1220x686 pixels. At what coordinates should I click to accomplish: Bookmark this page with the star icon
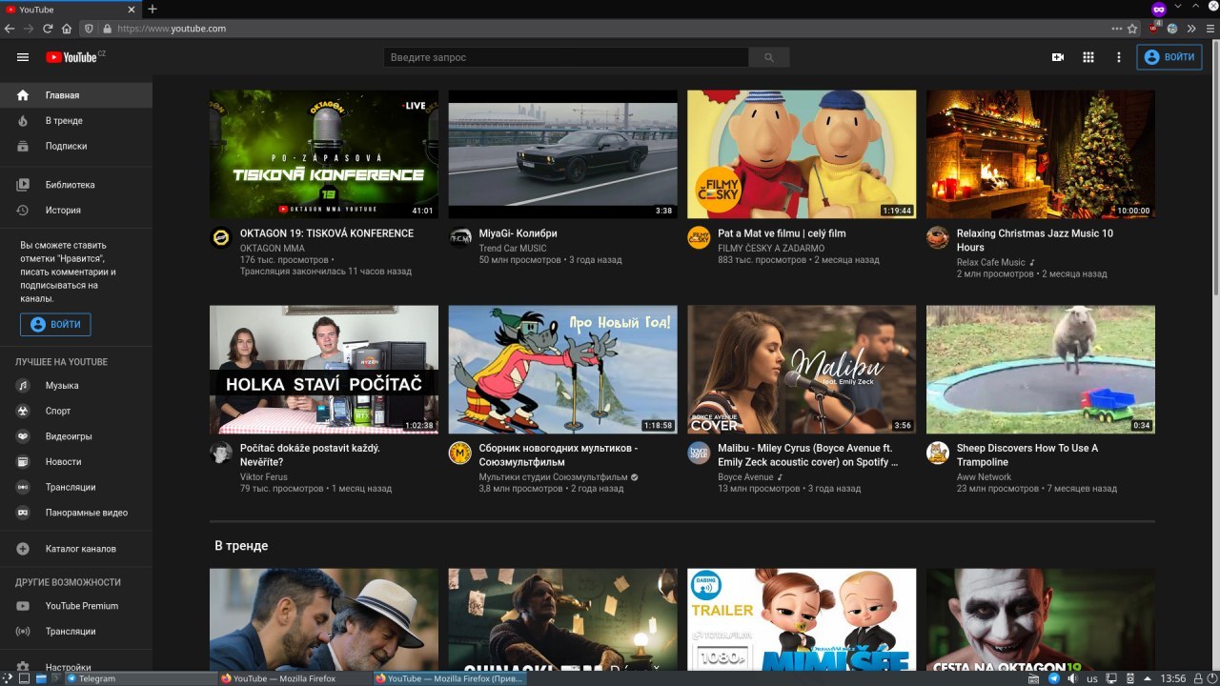[x=1132, y=29]
